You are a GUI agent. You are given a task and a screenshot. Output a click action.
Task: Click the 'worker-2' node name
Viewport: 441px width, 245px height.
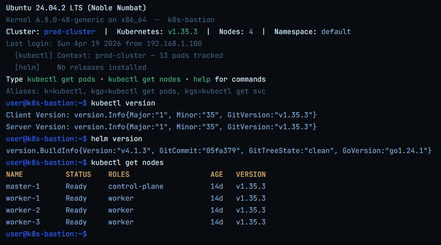[x=23, y=210]
